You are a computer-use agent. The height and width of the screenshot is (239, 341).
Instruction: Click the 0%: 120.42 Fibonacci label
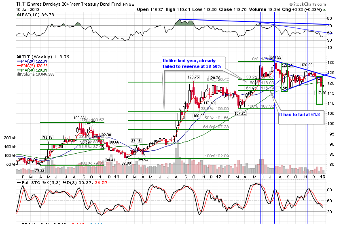click(x=218, y=80)
